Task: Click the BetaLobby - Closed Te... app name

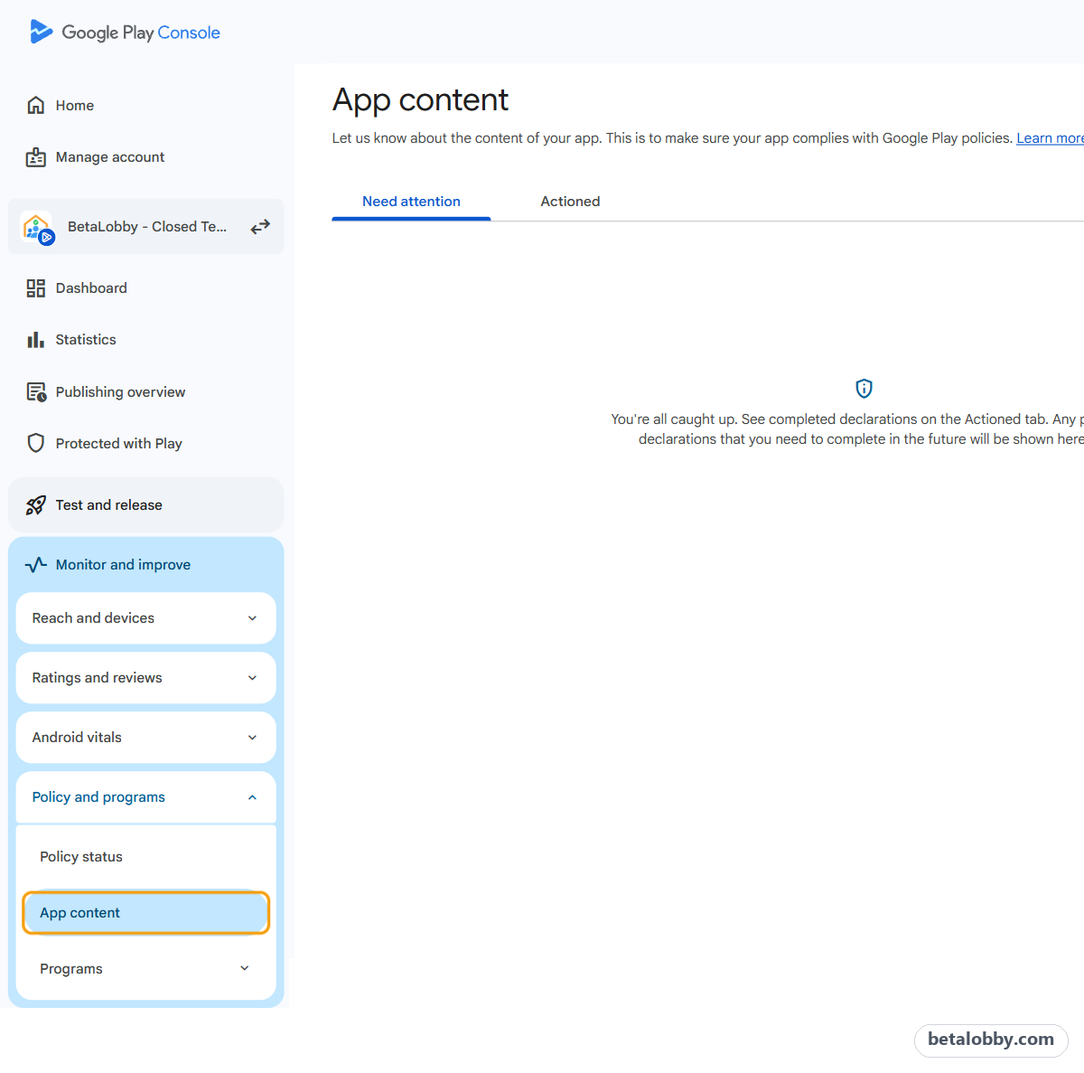Action: [147, 227]
